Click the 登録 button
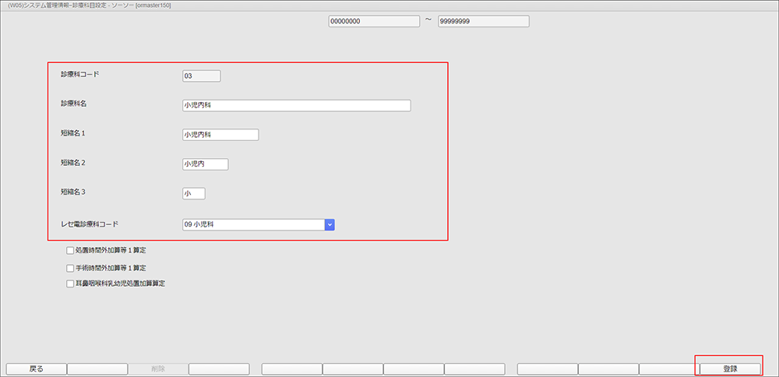 click(729, 368)
